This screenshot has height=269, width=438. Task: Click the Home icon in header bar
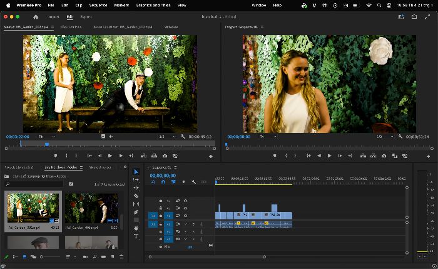pos(36,17)
